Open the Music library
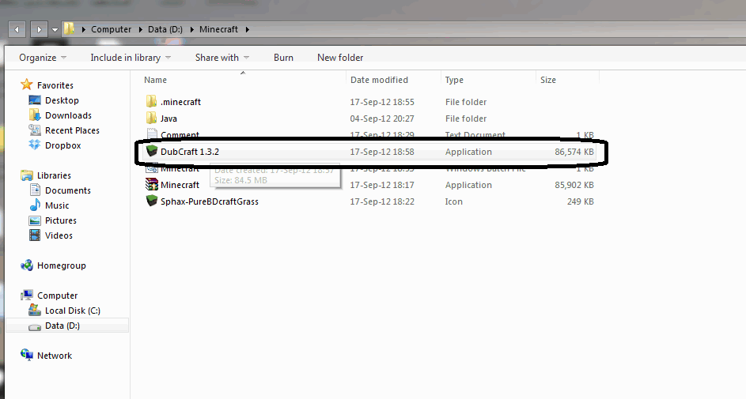The image size is (746, 399). pyautogui.click(x=57, y=205)
